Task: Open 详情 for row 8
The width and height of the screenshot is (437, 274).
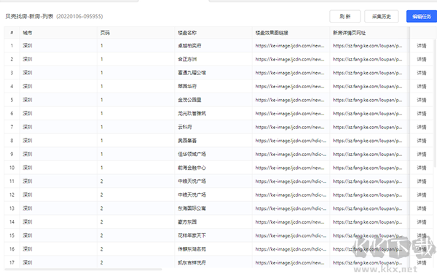Action: pyautogui.click(x=422, y=141)
